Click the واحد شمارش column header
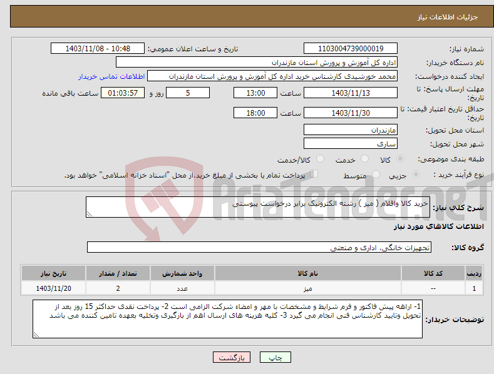This screenshot has height=374, width=494. [x=182, y=273]
